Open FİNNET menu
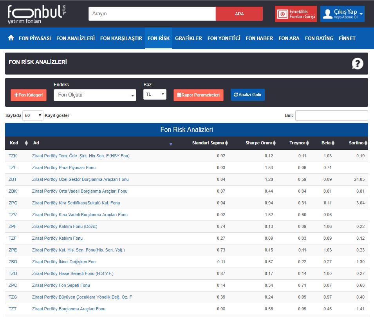 347,38
